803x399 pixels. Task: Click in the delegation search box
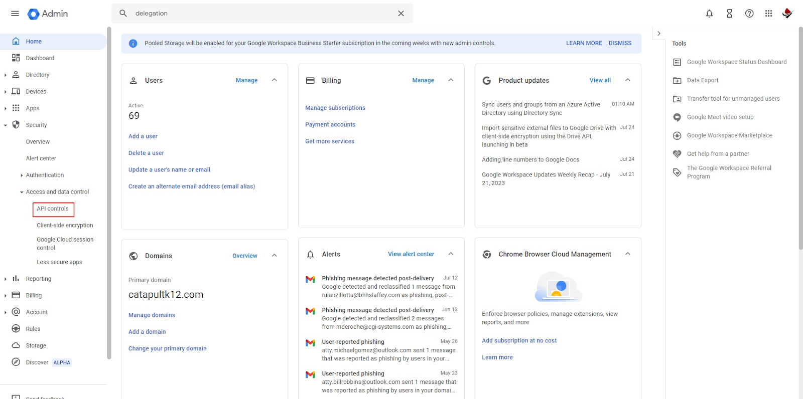point(263,14)
